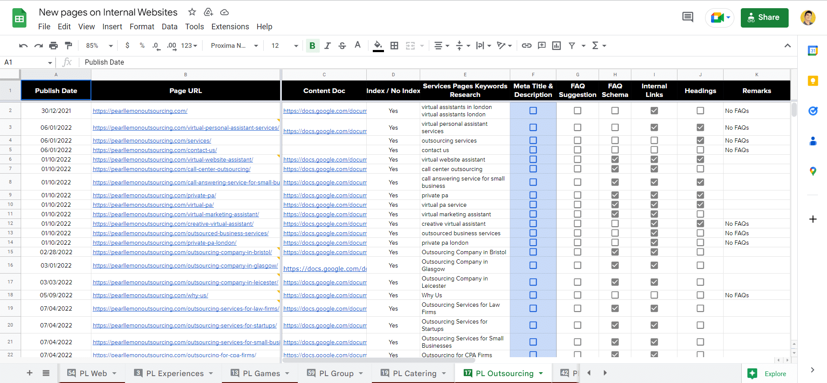827x383 pixels.
Task: Open the Insert menu
Action: (x=112, y=27)
